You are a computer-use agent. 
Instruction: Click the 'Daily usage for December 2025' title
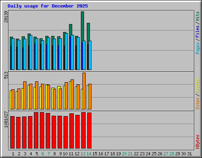48,6
